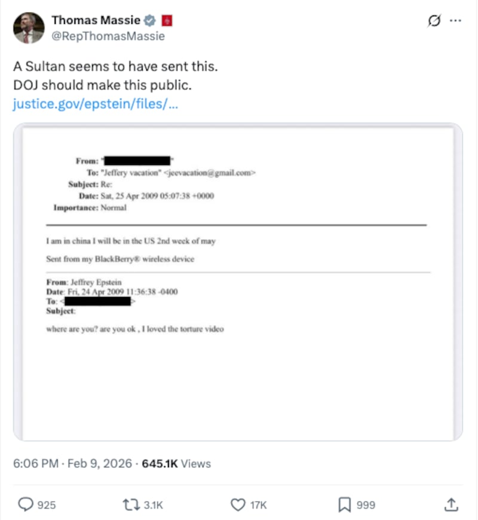
Task: Open the more options ellipsis menu
Action: click(x=456, y=20)
